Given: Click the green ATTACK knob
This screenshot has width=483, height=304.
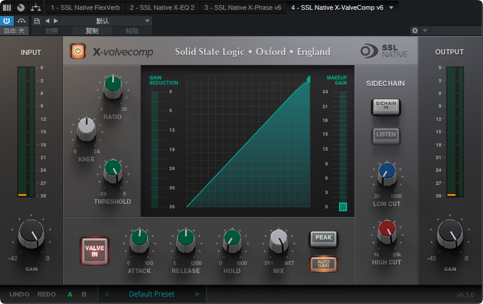Looking at the screenshot, I should point(139,240).
